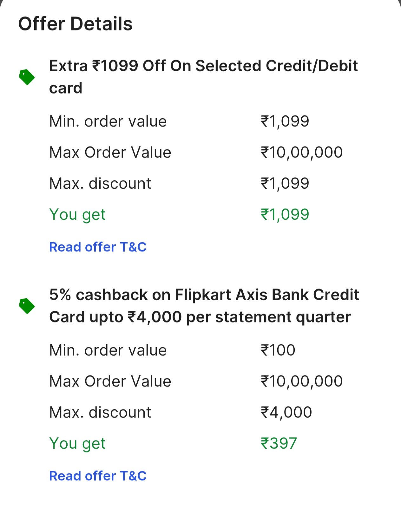Screen dimensions: 401x513
Task: Tap Max. discount label in the ₹1099 offer
Action: [x=100, y=184]
